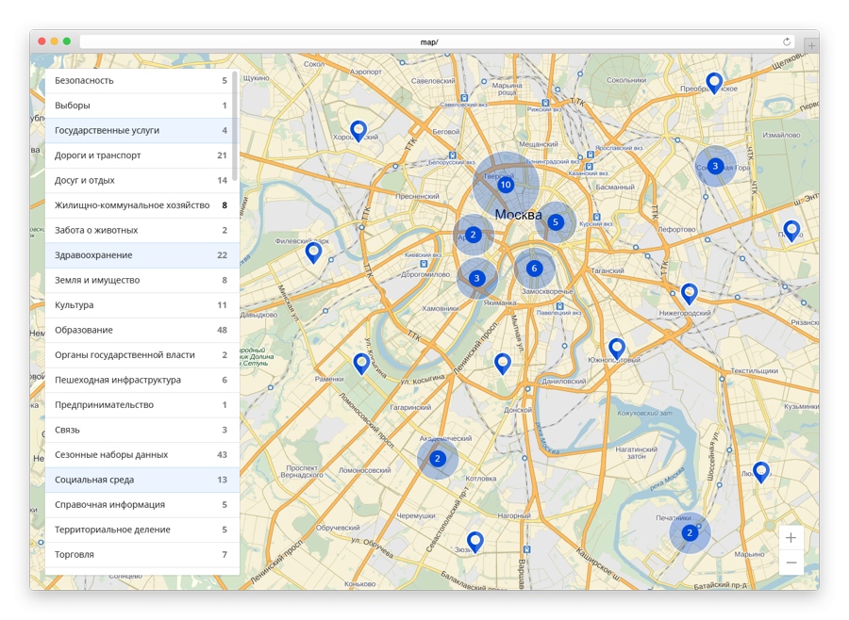The width and height of the screenshot is (849, 620).
Task: Click the map zoom out minus button
Action: point(791,563)
